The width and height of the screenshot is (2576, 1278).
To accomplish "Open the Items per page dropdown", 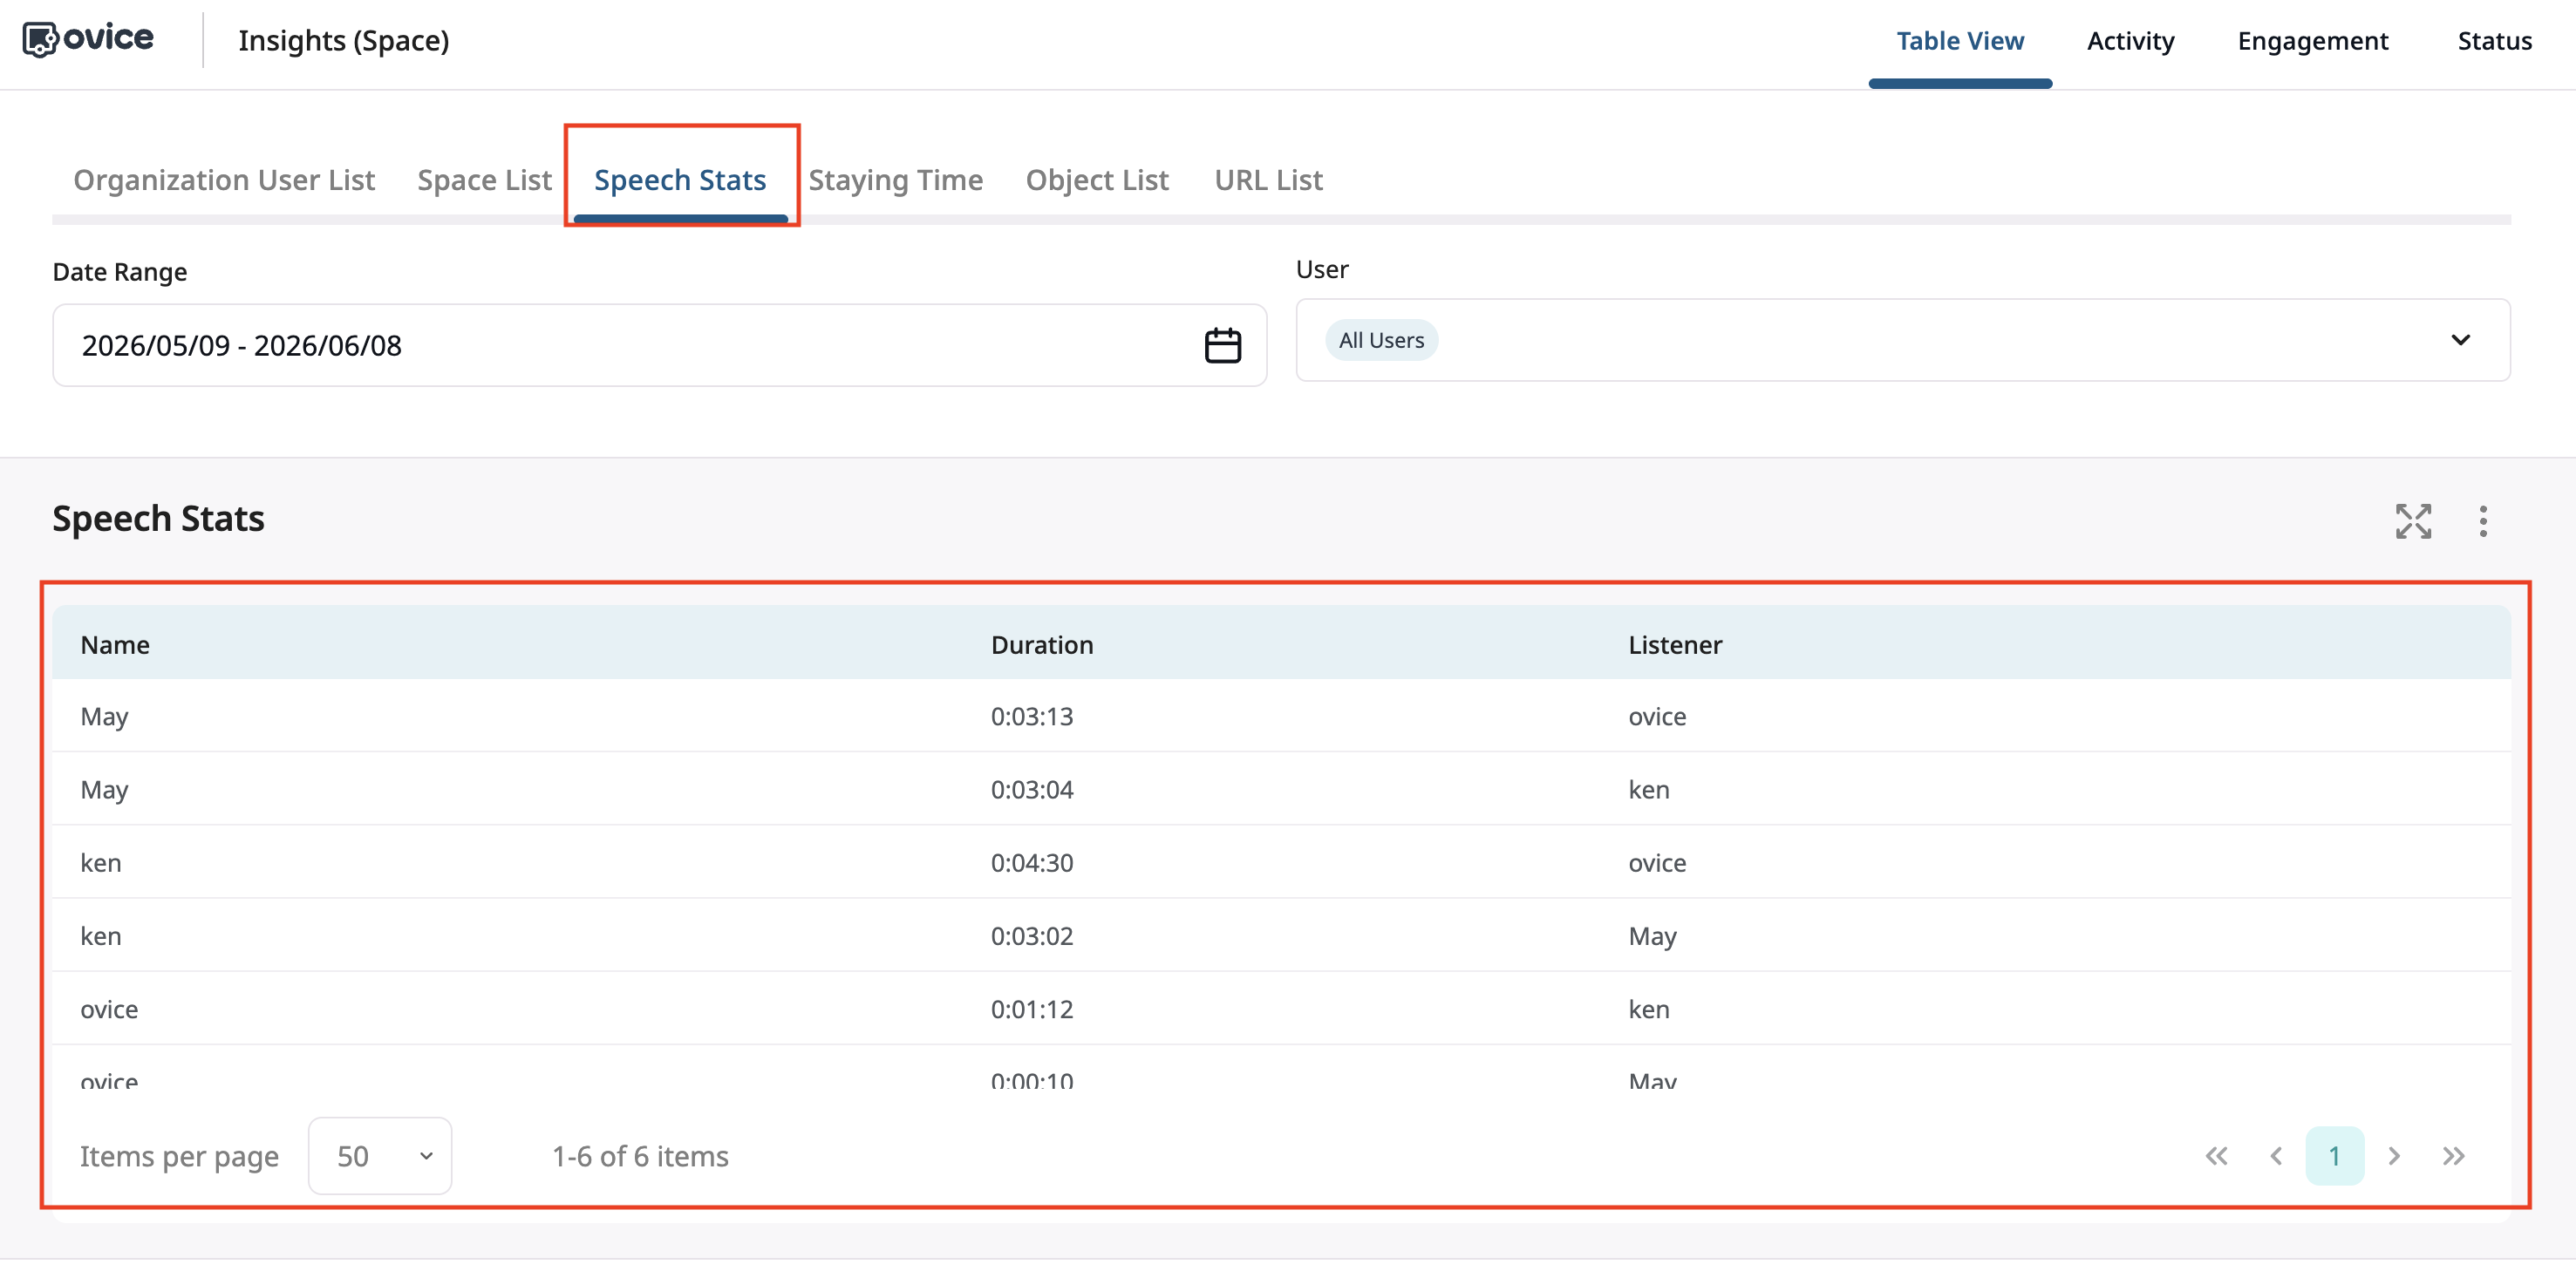I will coord(380,1156).
